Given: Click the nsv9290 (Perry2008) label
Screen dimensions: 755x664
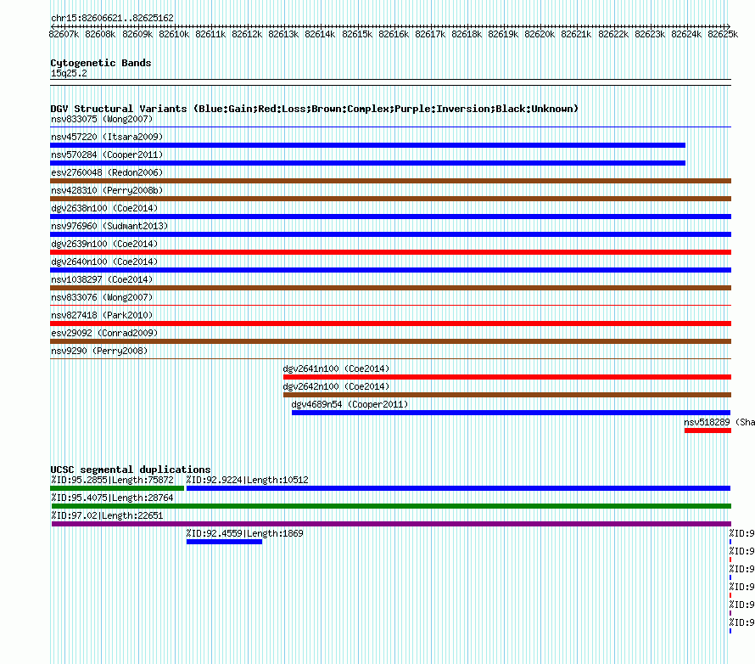Looking at the screenshot, I should [x=99, y=351].
